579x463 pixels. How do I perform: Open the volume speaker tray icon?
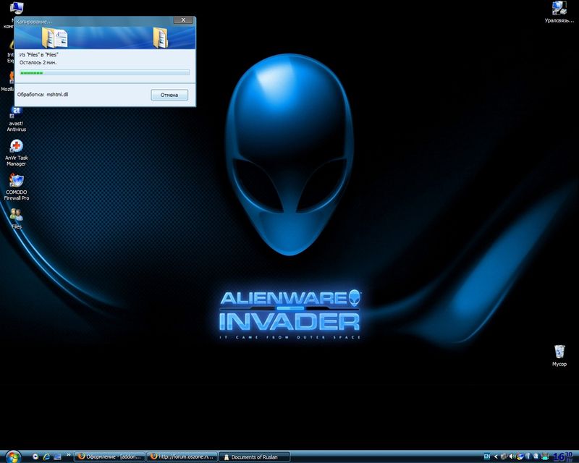point(512,456)
